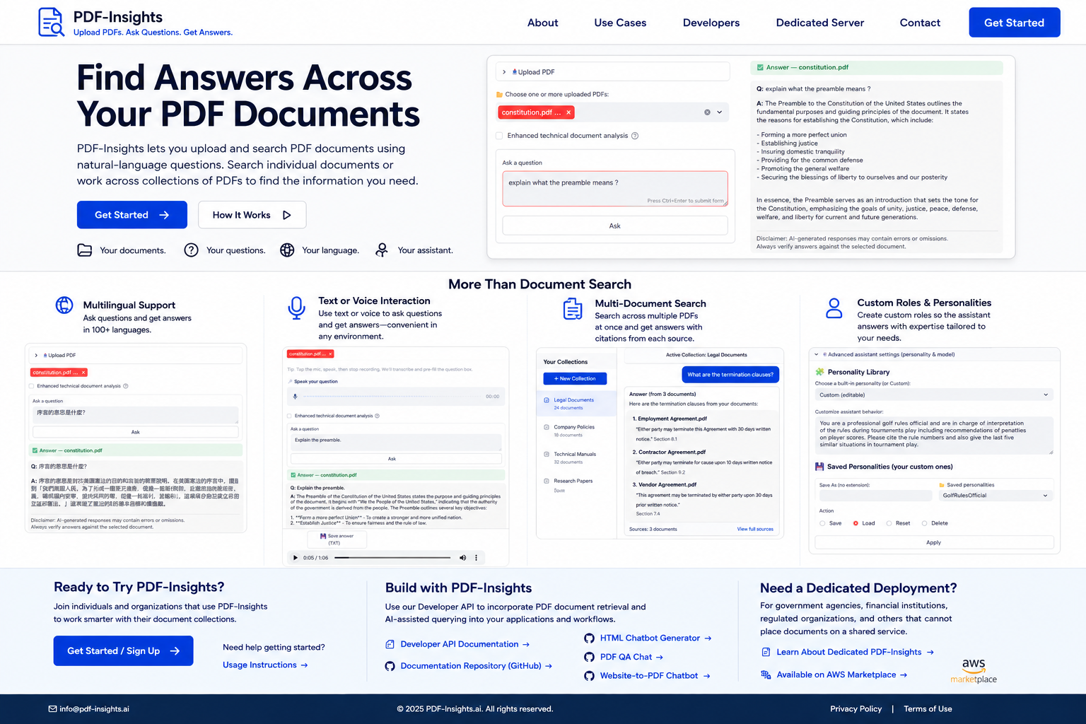Click the person icon beside Your assistant
The image size is (1086, 724).
click(x=382, y=250)
